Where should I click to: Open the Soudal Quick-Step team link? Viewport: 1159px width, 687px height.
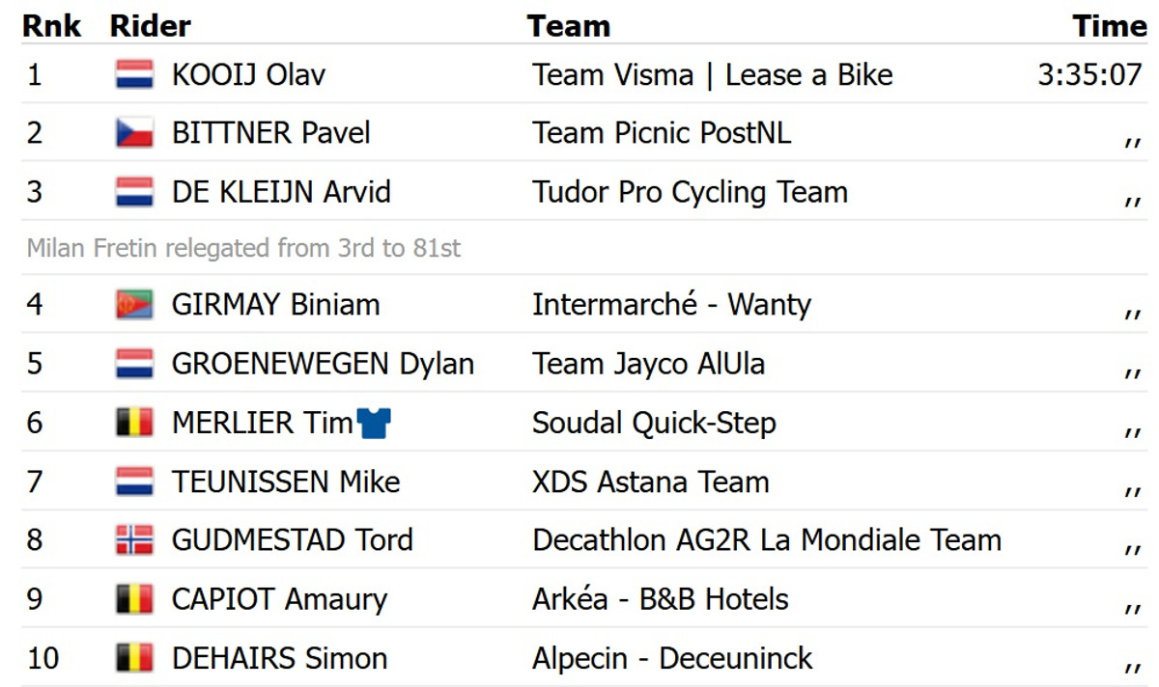(x=654, y=423)
